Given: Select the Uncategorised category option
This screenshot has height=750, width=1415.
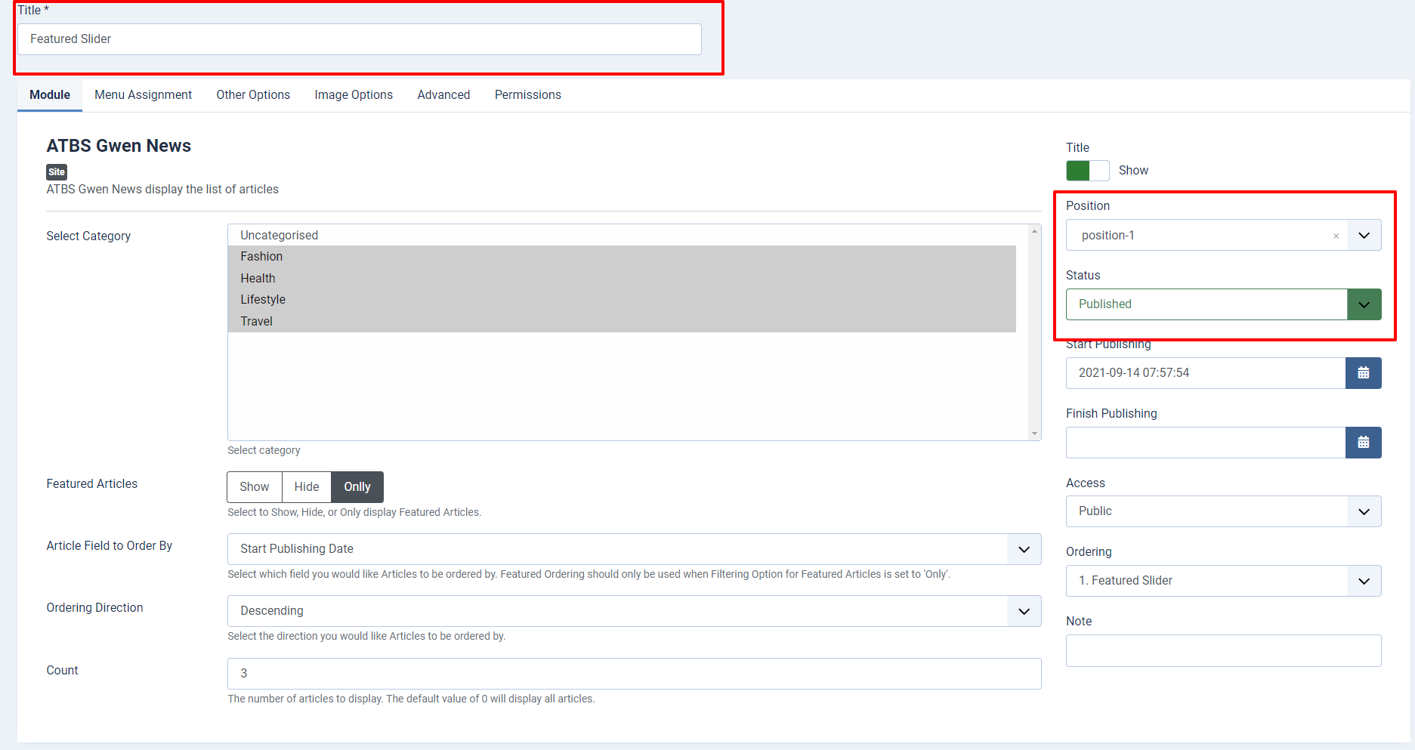Looking at the screenshot, I should [x=280, y=236].
